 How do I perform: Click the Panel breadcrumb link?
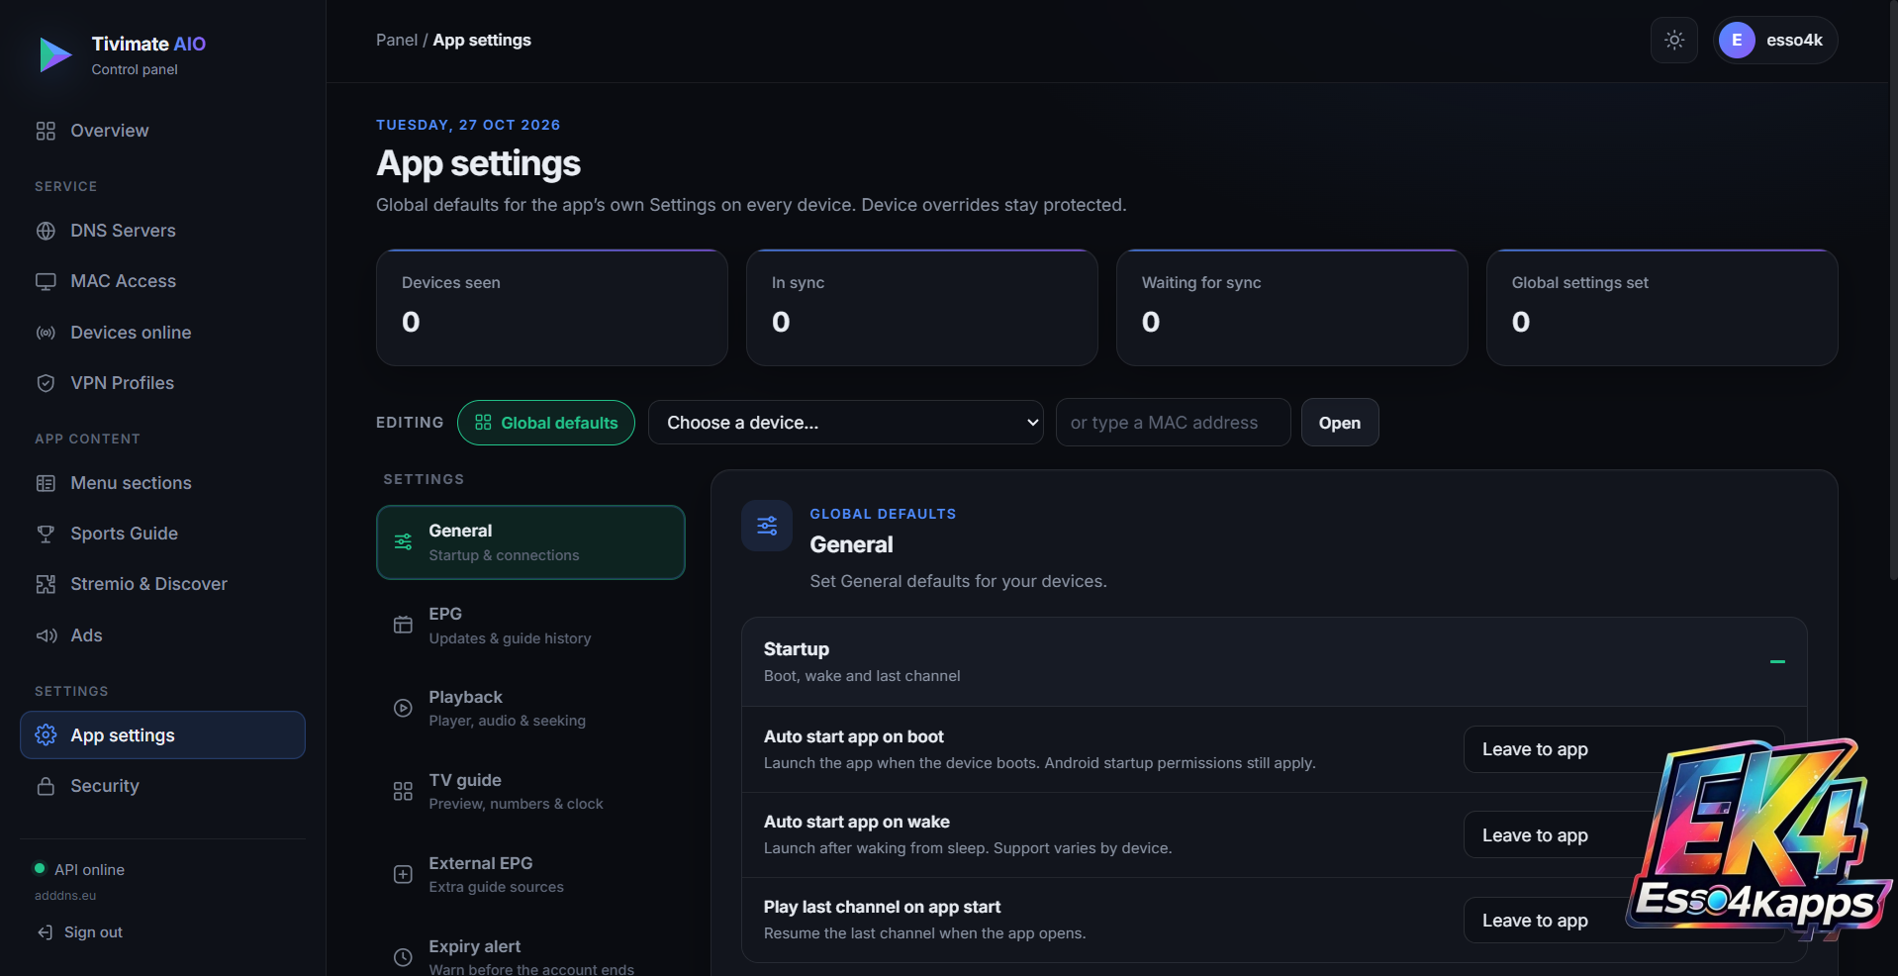[397, 41]
